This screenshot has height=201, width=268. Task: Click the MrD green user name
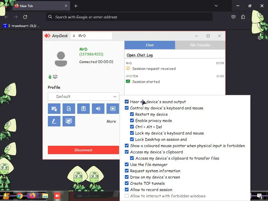click(x=83, y=49)
